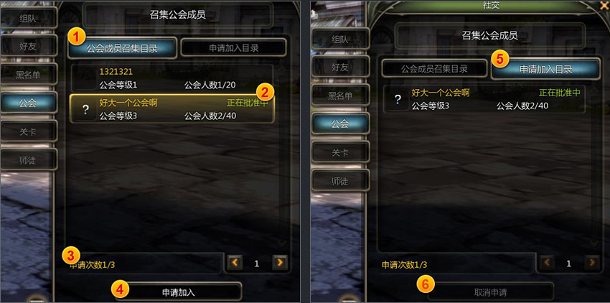This screenshot has height=303, width=610.
Task: Select 师徒 sidebar tab in left panel
Action: click(28, 160)
